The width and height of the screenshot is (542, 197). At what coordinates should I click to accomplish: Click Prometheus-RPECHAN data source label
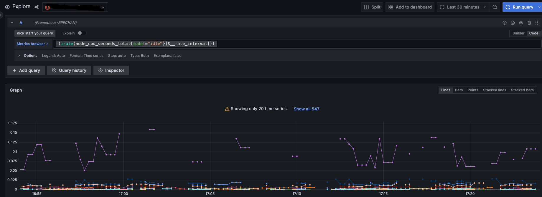(56, 23)
